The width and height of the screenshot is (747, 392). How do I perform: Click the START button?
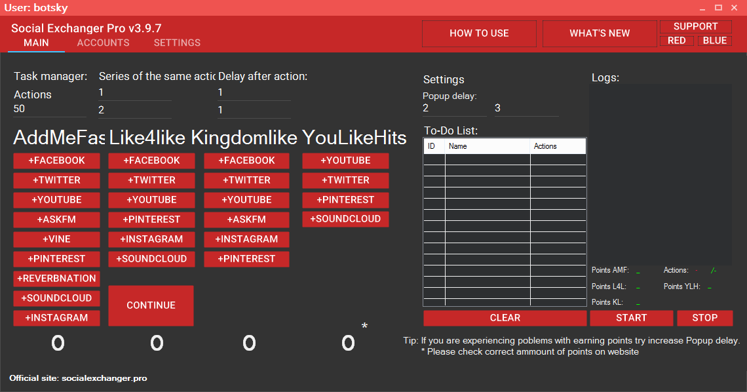pos(632,318)
